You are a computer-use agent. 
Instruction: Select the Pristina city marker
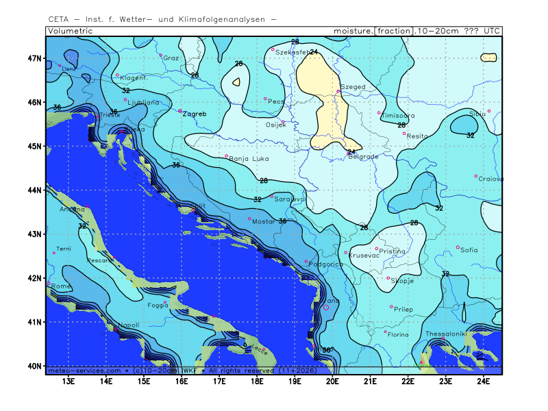pyautogui.click(x=376, y=249)
